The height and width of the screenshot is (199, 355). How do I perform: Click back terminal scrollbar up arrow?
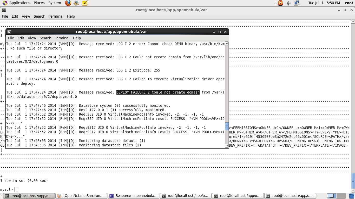pos(353,22)
